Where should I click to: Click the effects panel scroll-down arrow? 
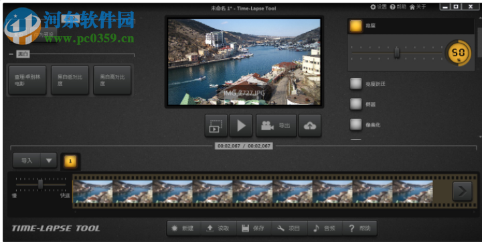coord(480,137)
